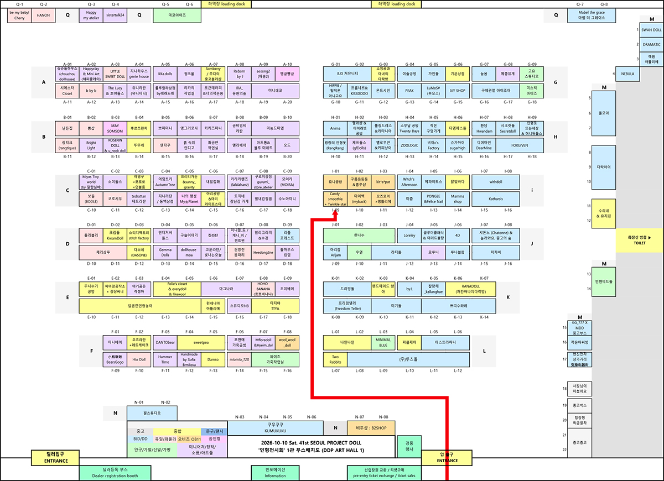Select the 'Anima' booth cell
This screenshot has height=481, width=664.
(x=335, y=129)
